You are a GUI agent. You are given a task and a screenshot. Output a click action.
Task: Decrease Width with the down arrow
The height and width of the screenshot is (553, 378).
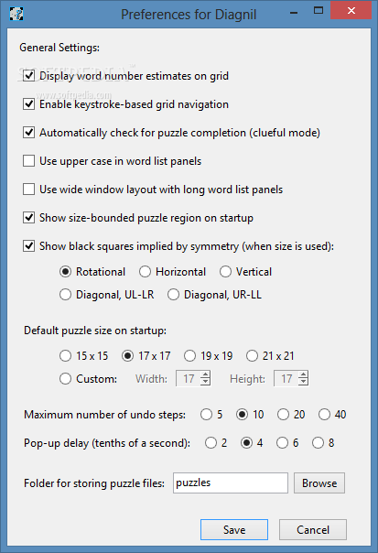(205, 383)
